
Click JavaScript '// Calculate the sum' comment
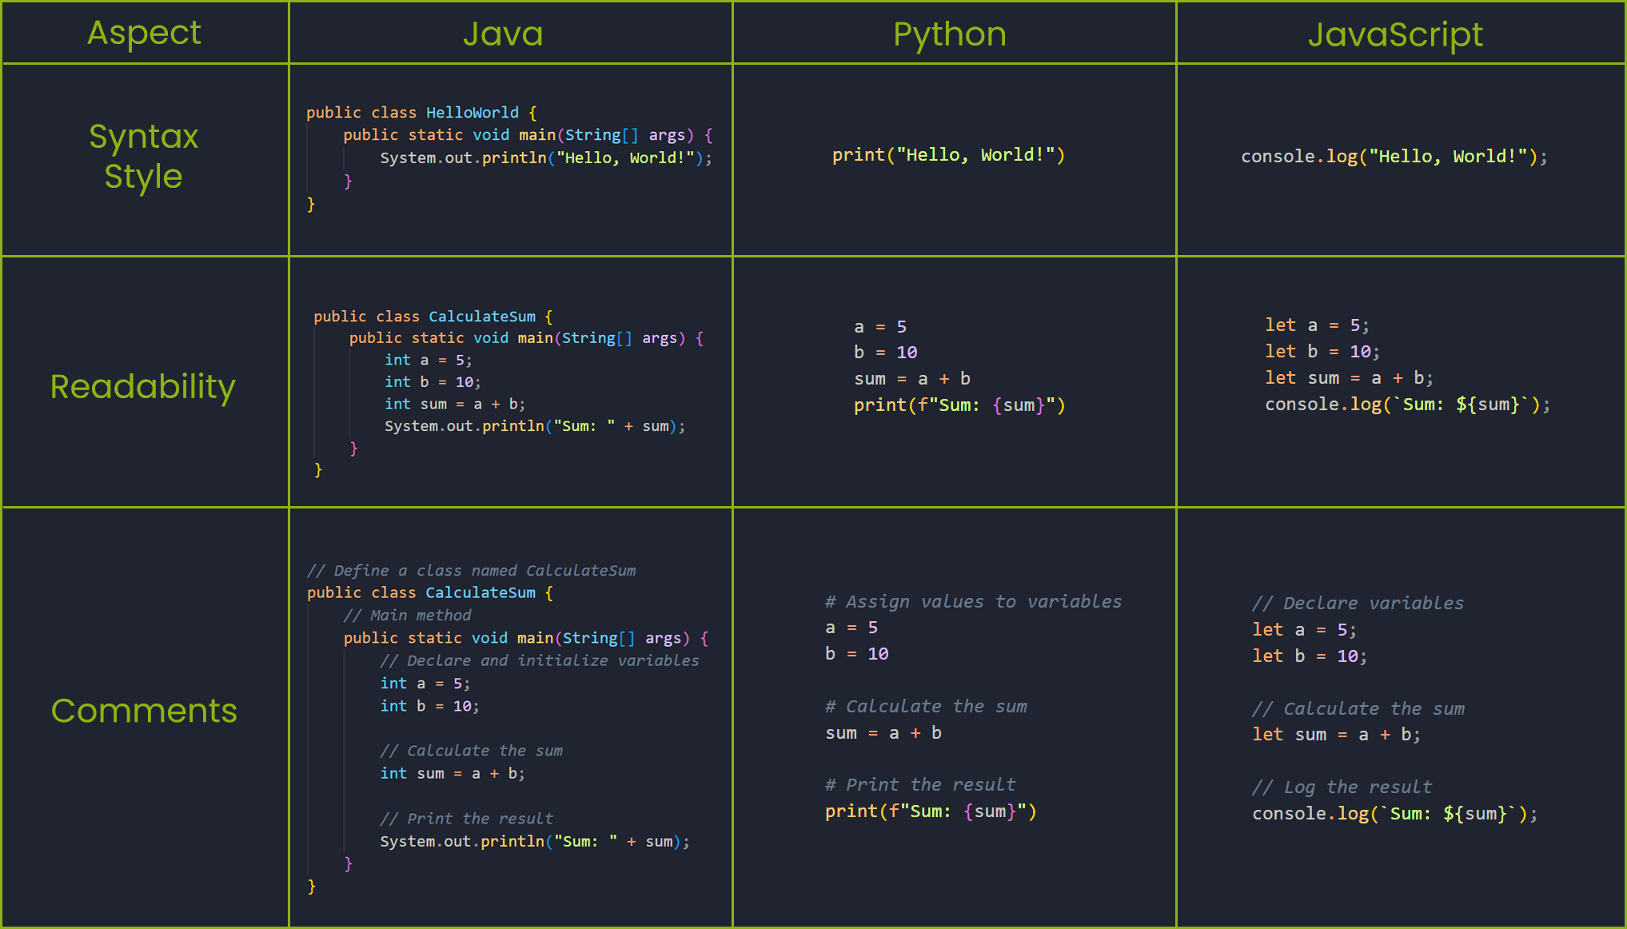coord(1358,709)
